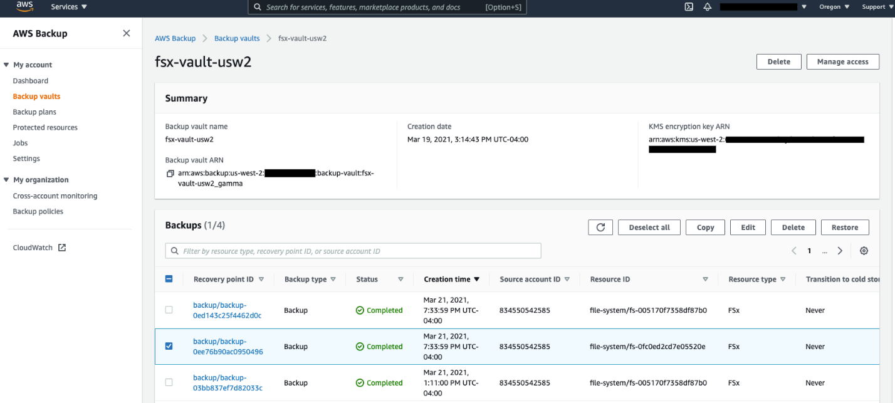Image resolution: width=895 pixels, height=403 pixels.
Task: Close the AWS Backup side panel
Action: click(x=126, y=33)
